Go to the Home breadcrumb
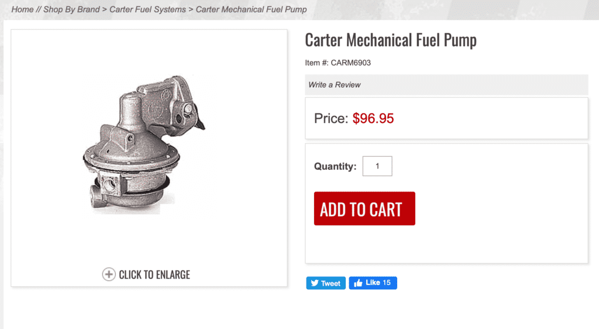The width and height of the screenshot is (599, 329). coord(22,9)
